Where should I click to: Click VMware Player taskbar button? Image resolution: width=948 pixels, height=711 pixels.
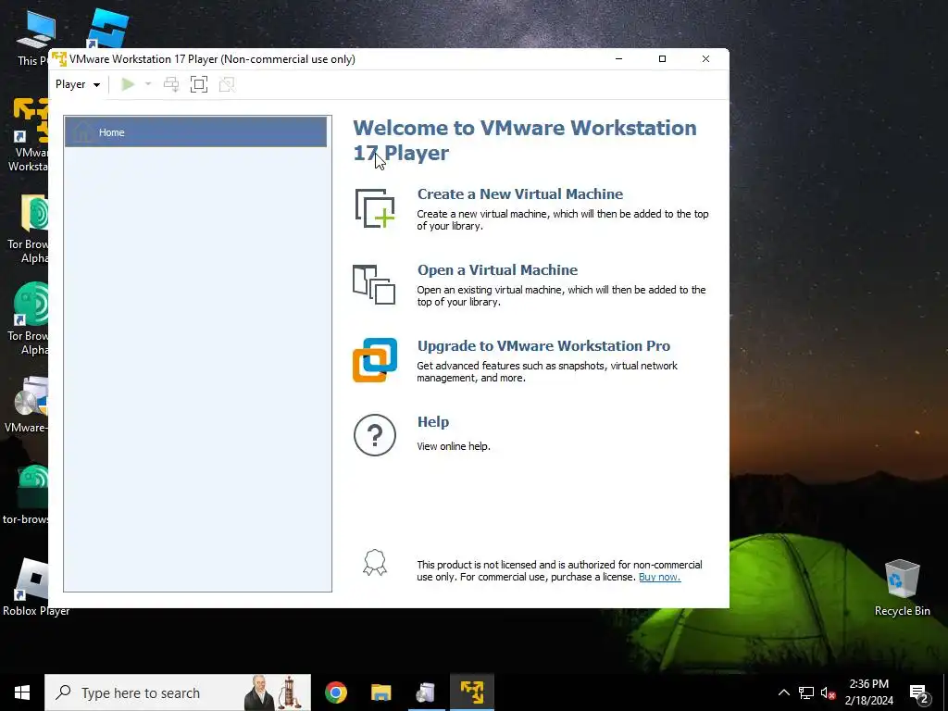(472, 692)
